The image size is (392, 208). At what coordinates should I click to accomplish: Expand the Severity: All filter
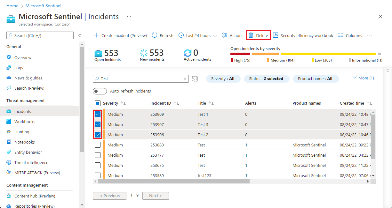tap(223, 78)
